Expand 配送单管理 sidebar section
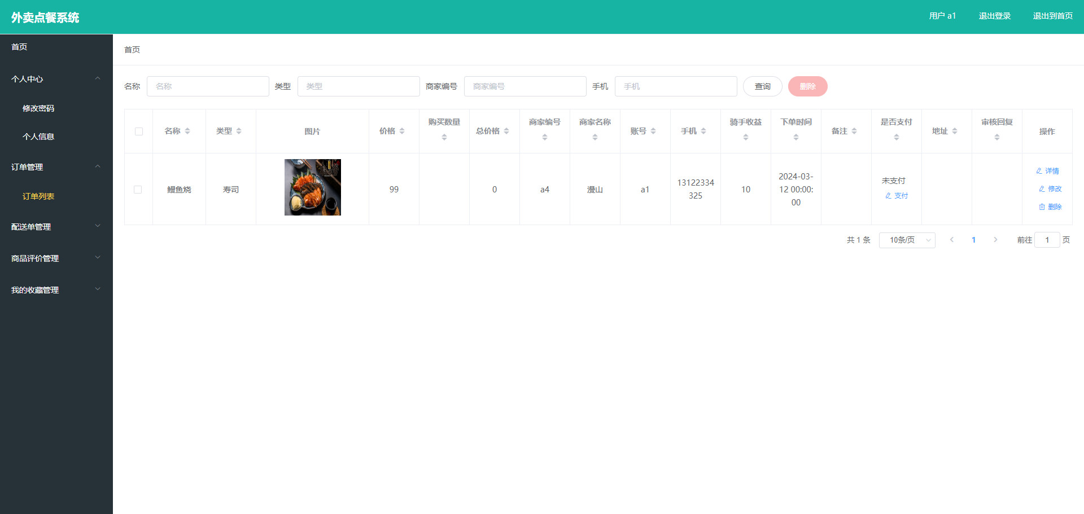 click(56, 227)
